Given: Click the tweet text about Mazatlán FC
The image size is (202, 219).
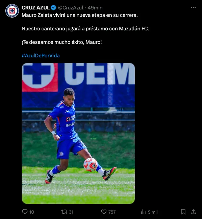Looking at the screenshot, I should pyautogui.click(x=85, y=29).
